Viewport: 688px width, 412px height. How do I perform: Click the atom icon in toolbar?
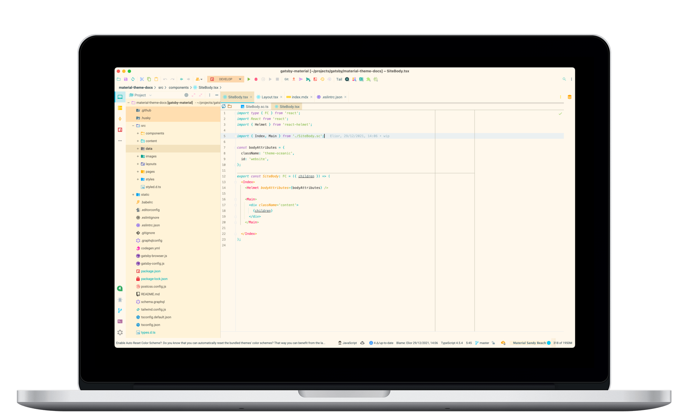point(376,79)
